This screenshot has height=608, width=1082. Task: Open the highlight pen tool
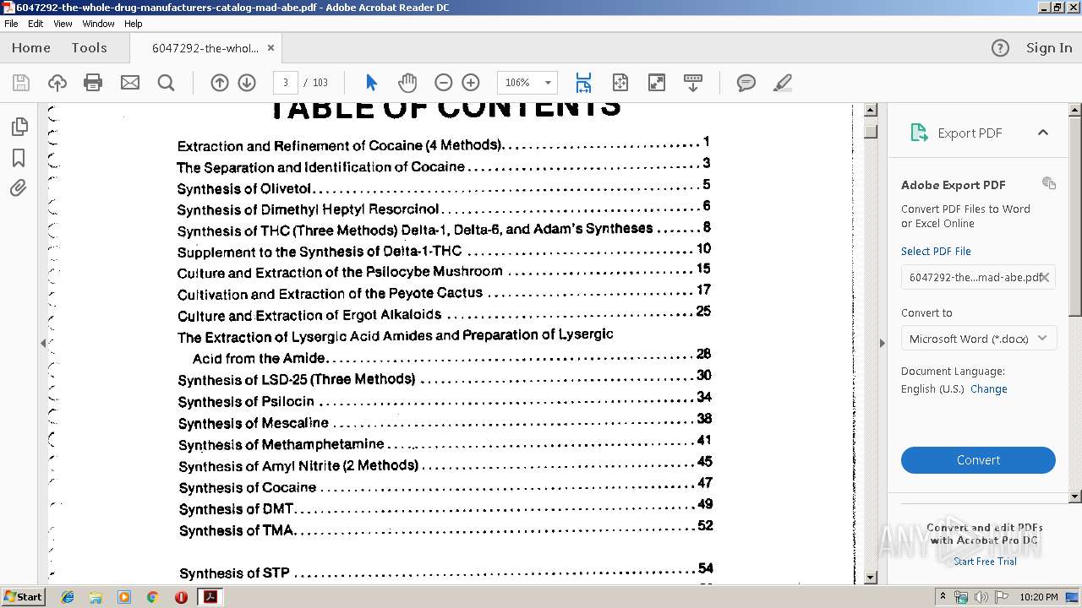click(783, 83)
